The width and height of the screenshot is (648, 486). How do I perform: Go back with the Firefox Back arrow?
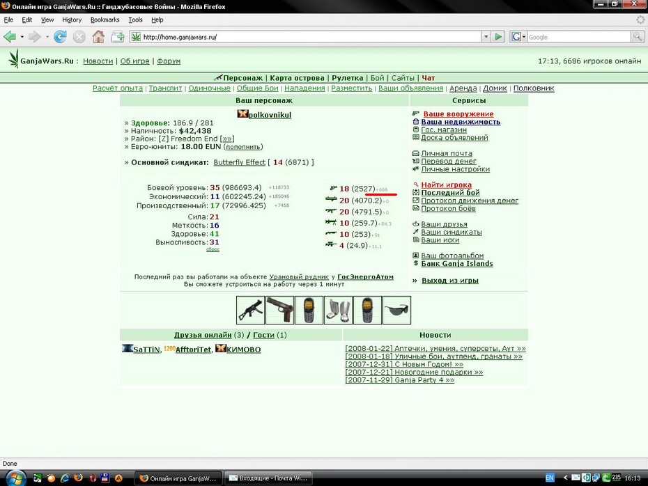click(x=10, y=37)
